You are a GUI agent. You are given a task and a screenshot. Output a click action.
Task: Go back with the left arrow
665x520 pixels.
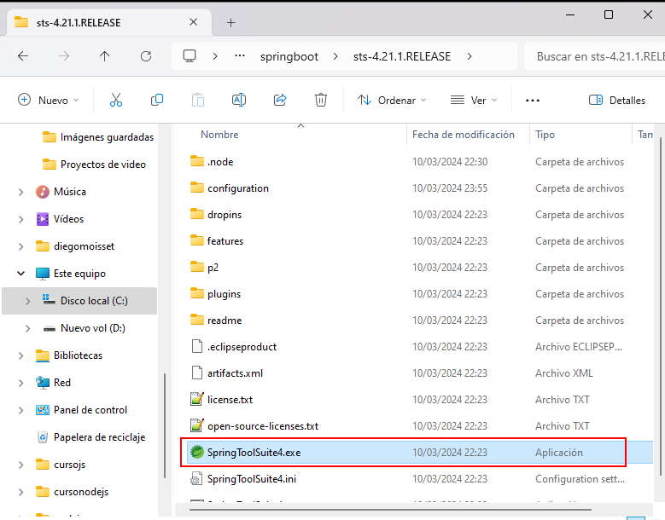pos(23,56)
